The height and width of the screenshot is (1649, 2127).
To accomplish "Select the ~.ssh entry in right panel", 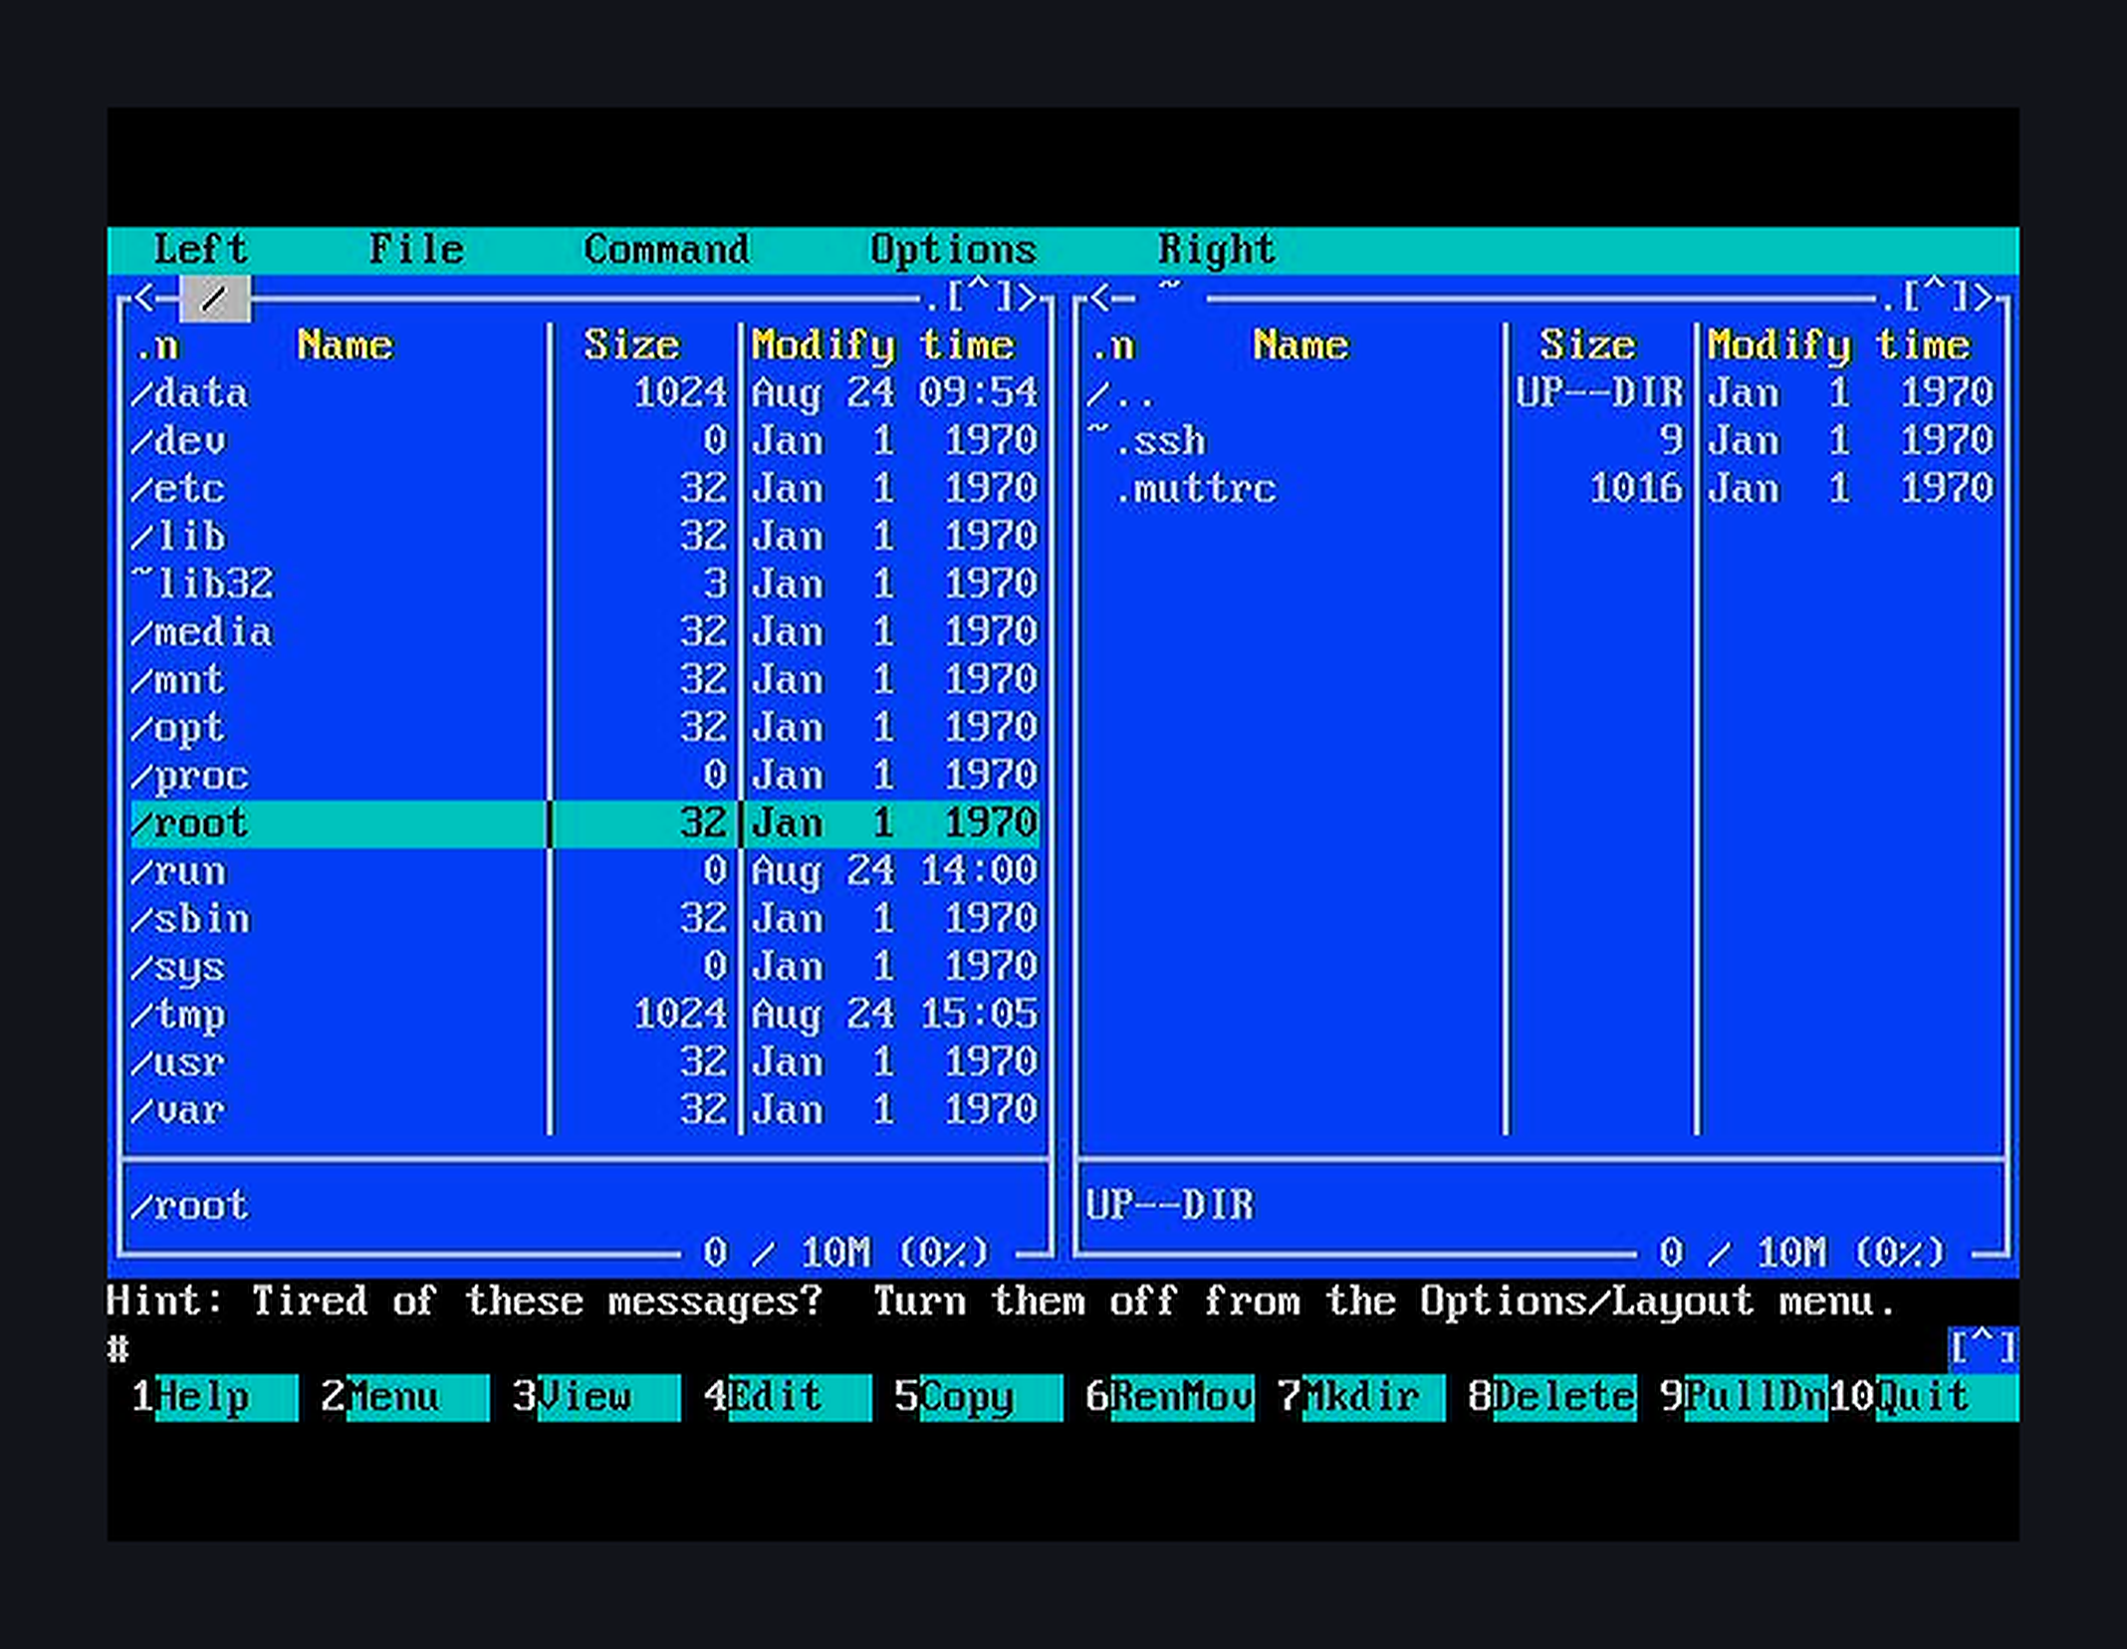I will [x=1541, y=441].
